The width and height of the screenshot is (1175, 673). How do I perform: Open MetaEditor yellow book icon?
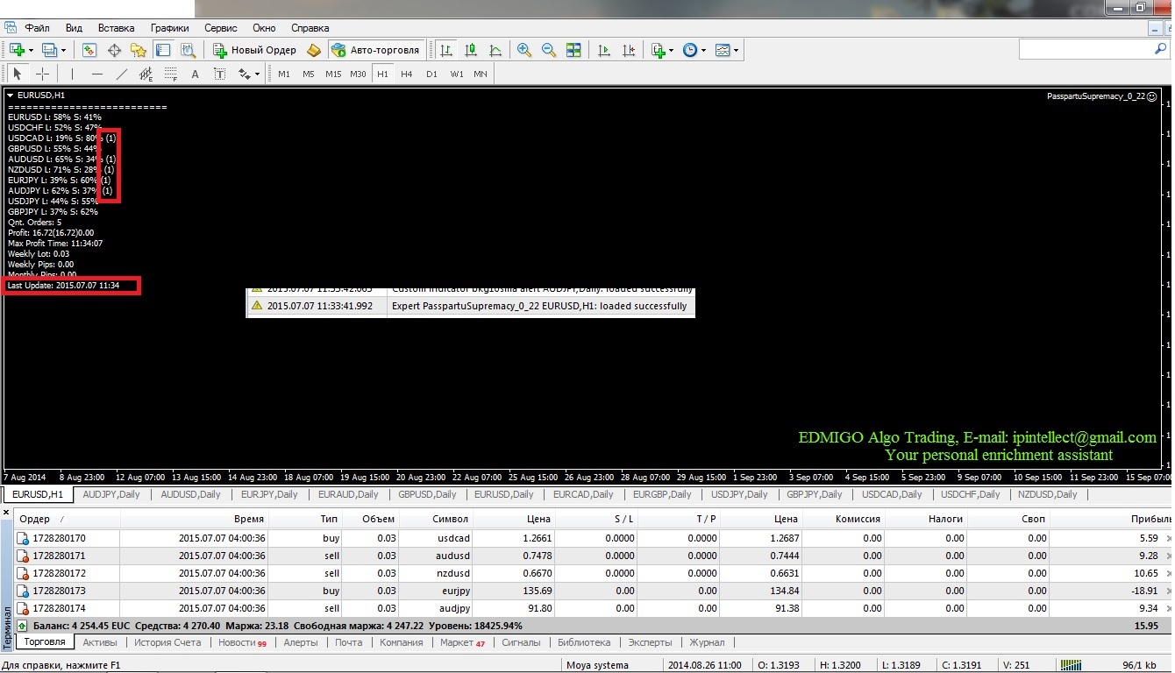point(314,50)
